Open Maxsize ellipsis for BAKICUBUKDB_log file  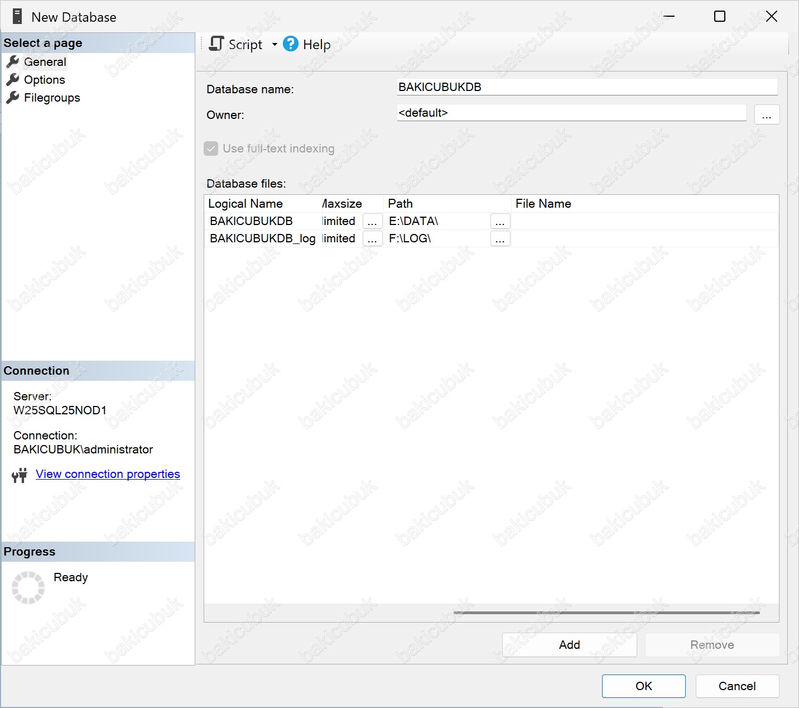coord(372,238)
